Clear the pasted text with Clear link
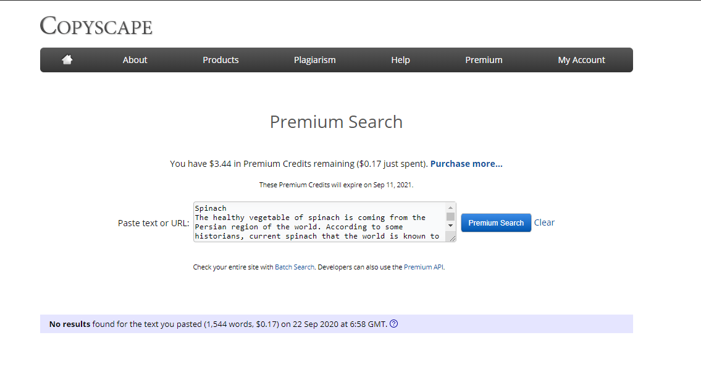The width and height of the screenshot is (701, 377). [x=544, y=222]
